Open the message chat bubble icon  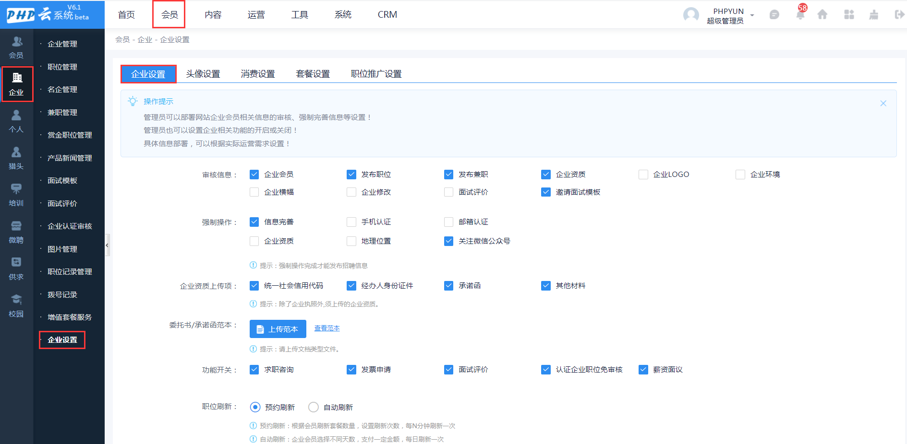click(774, 15)
